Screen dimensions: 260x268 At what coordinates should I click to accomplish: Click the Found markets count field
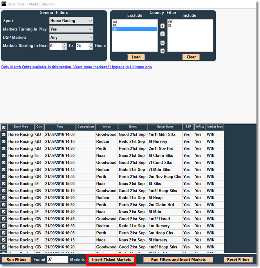click(x=57, y=259)
